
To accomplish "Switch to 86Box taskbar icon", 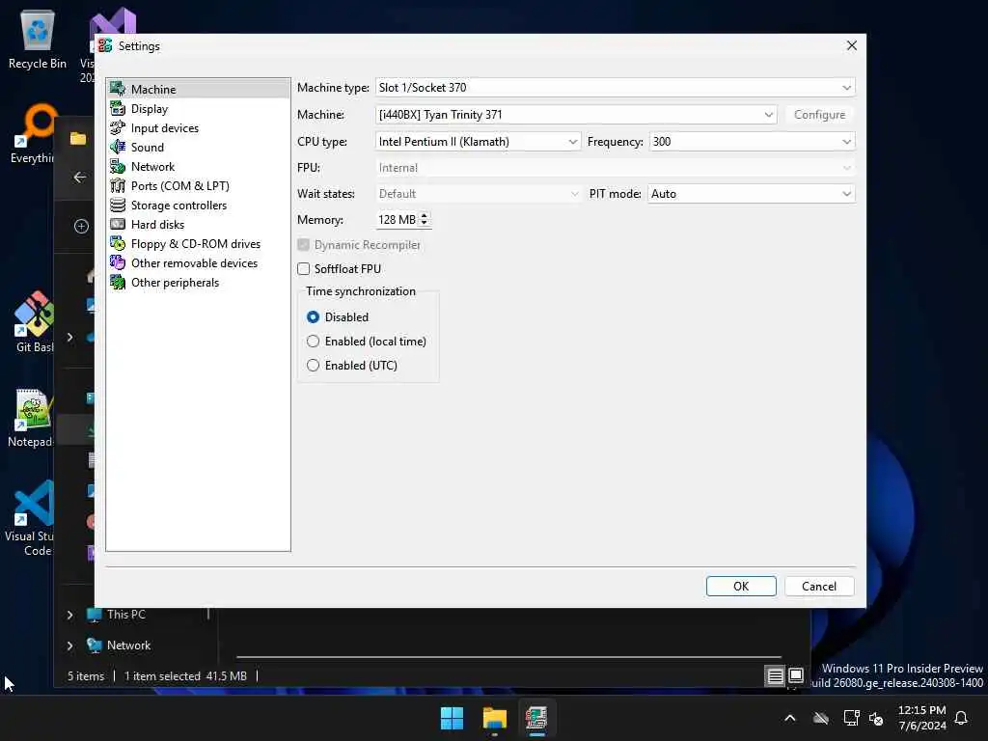I will (x=536, y=718).
